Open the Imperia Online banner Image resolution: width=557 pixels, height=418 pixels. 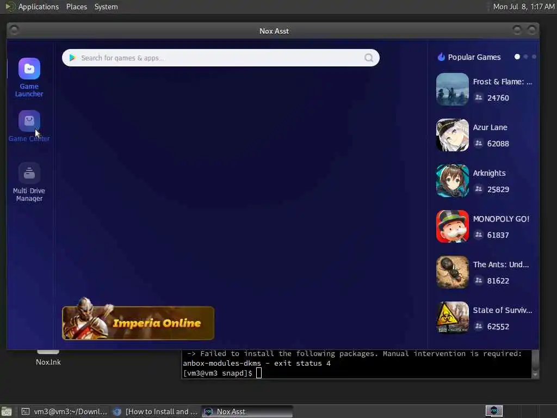pyautogui.click(x=138, y=323)
